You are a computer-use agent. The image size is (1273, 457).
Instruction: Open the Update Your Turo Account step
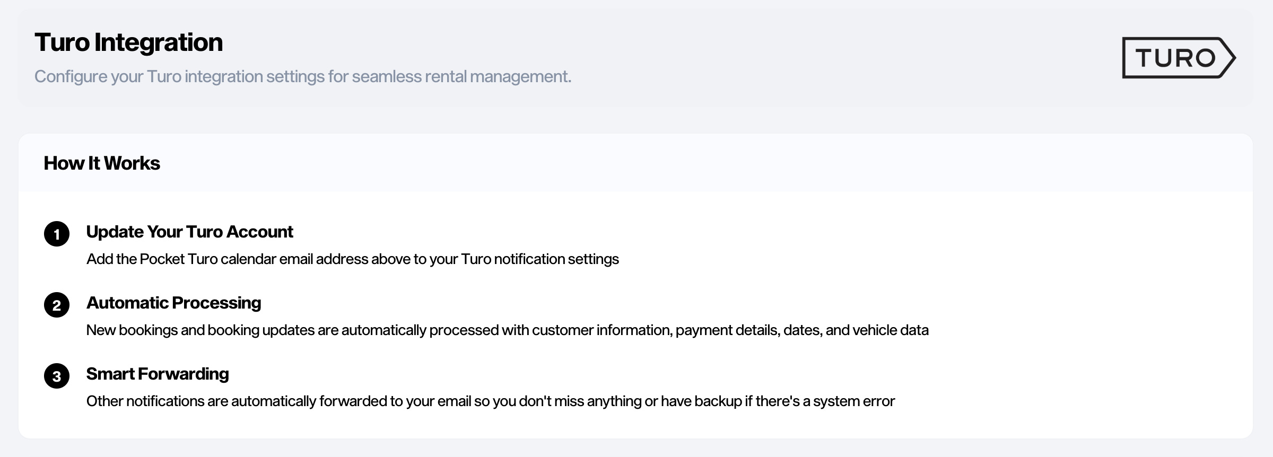tap(189, 232)
